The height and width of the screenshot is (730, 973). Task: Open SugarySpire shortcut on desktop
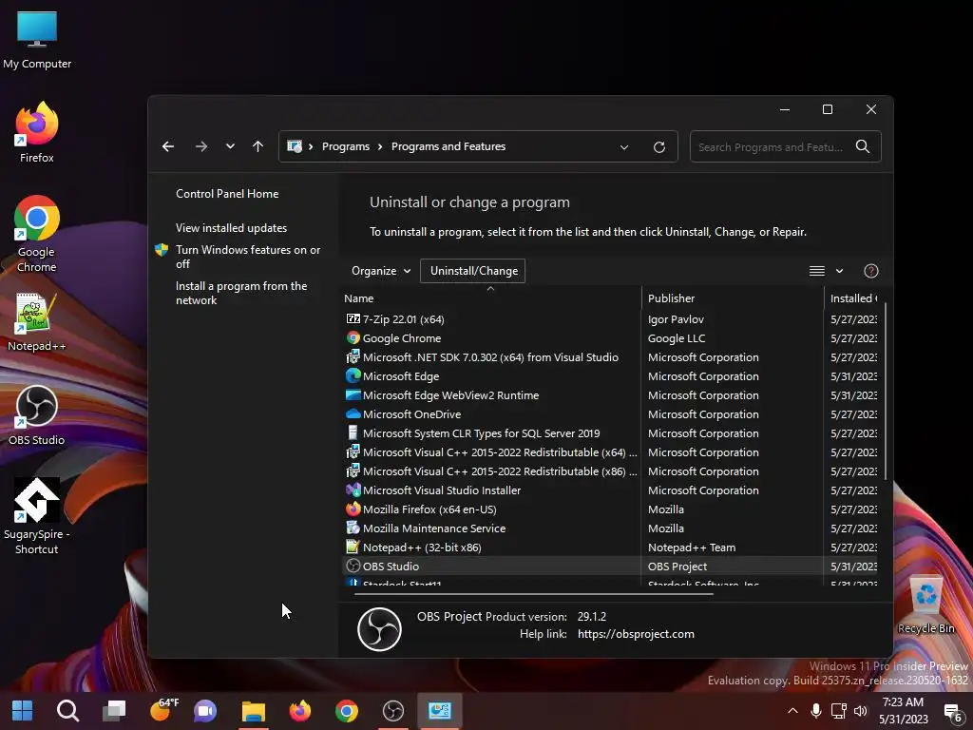pos(37,515)
